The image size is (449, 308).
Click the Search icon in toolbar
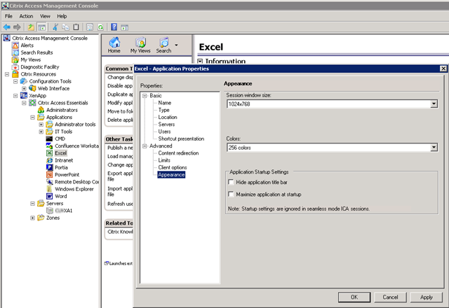tap(164, 43)
